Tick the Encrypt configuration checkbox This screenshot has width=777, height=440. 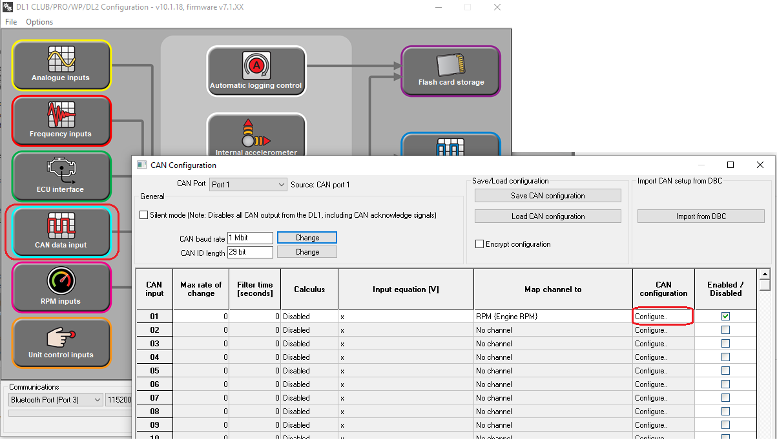coord(479,244)
